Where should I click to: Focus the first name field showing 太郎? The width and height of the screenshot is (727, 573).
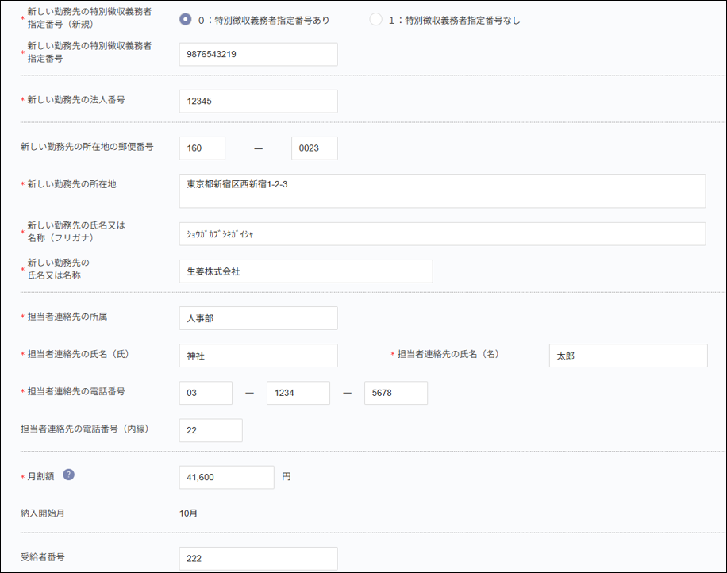628,355
